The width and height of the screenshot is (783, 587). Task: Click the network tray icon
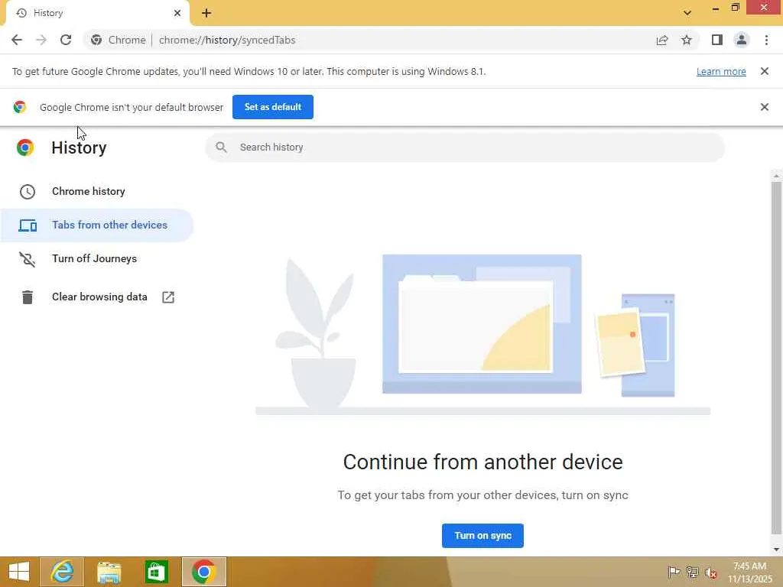pos(692,572)
